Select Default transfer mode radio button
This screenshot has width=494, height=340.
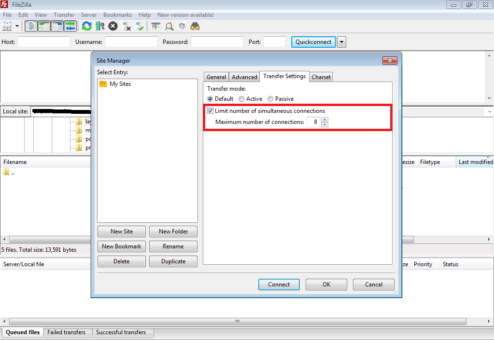210,99
